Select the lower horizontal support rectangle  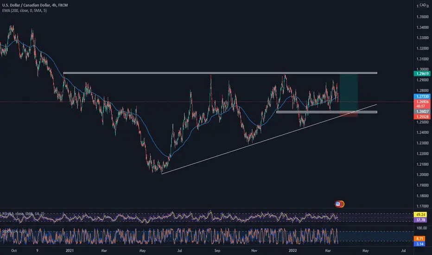[327, 112]
